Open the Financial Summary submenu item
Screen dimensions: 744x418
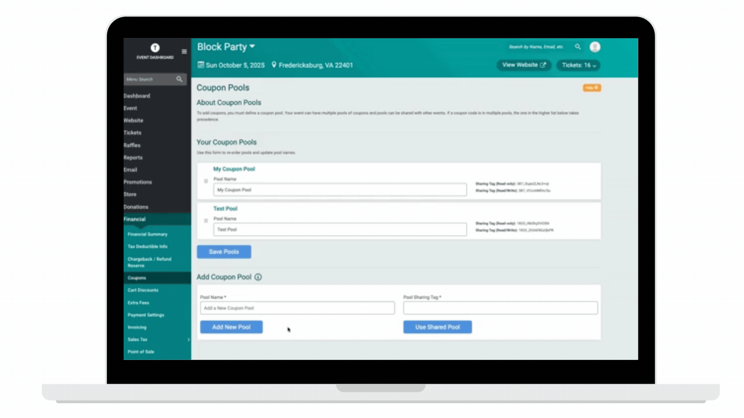pyautogui.click(x=147, y=234)
